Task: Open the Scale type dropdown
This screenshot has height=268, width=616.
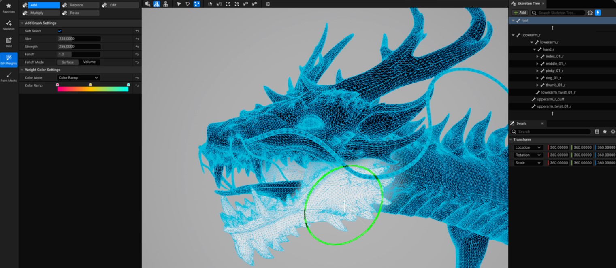Action: (x=528, y=163)
